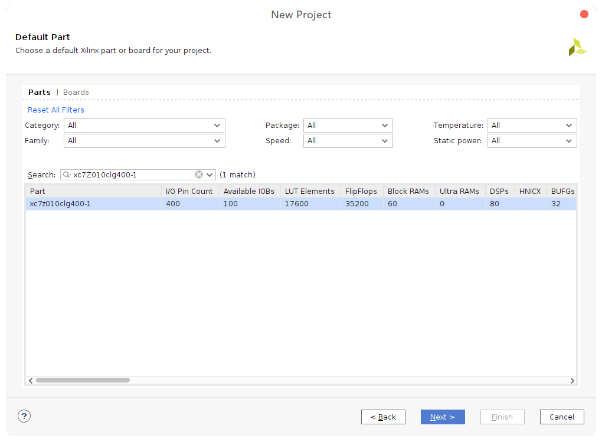Click the left scroll arrow of table

click(31, 381)
